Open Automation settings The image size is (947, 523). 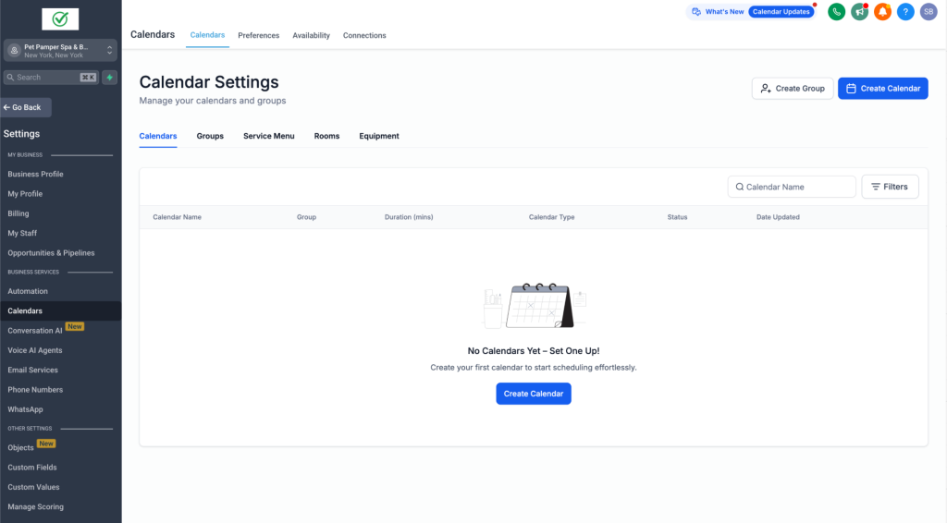coord(28,291)
